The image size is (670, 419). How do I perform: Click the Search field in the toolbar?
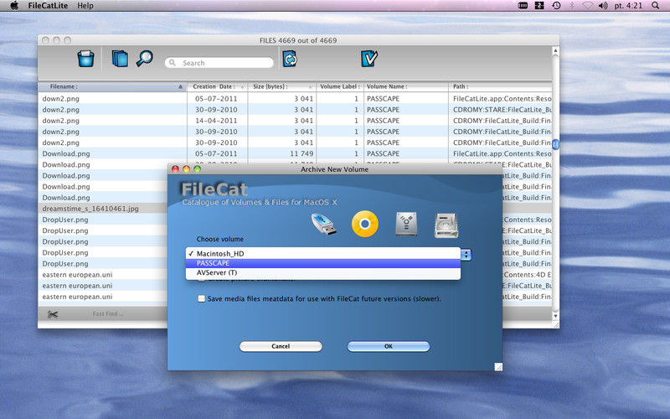219,63
